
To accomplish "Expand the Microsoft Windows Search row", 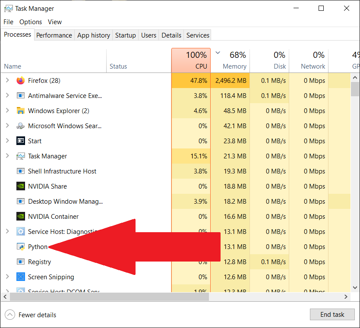I will pos(7,126).
